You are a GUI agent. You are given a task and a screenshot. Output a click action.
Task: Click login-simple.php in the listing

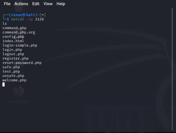coord(20,45)
